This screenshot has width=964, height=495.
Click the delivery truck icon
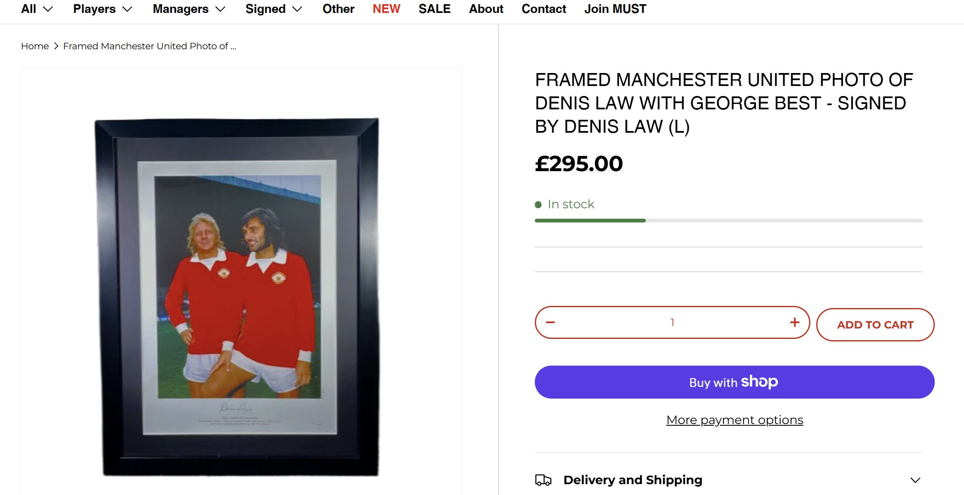click(543, 480)
